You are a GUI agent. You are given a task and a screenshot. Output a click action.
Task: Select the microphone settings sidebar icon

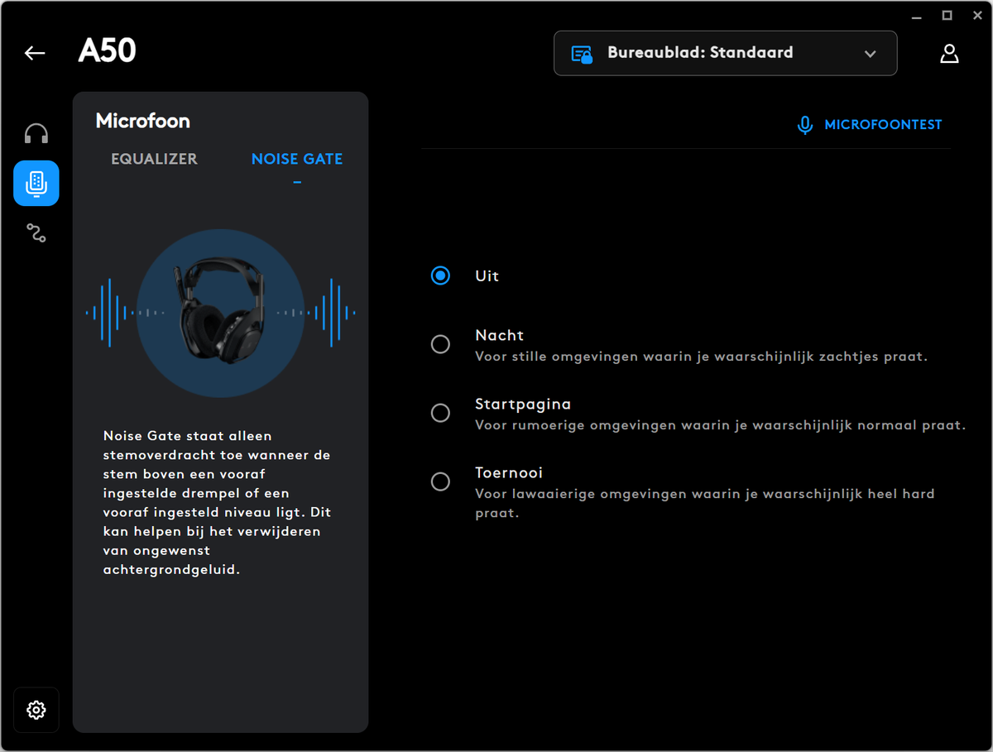tap(36, 184)
